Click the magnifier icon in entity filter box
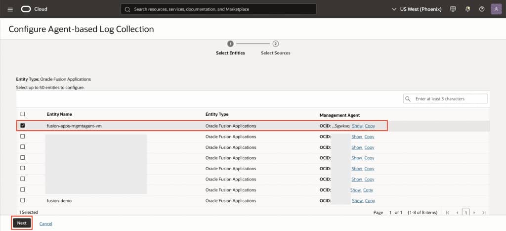The width and height of the screenshot is (506, 231). point(408,99)
